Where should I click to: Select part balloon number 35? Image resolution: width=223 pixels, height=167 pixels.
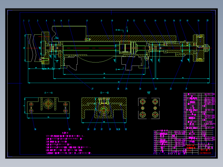click(69, 129)
